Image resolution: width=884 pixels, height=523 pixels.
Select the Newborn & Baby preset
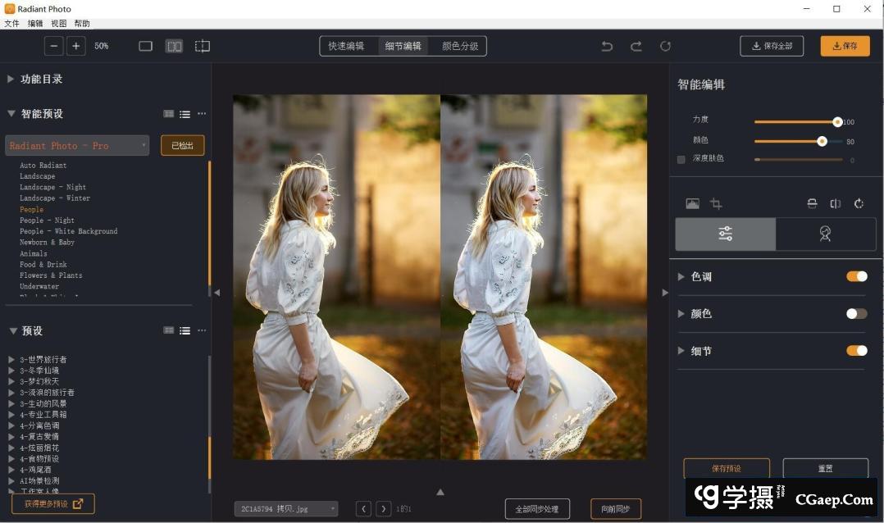pos(47,243)
